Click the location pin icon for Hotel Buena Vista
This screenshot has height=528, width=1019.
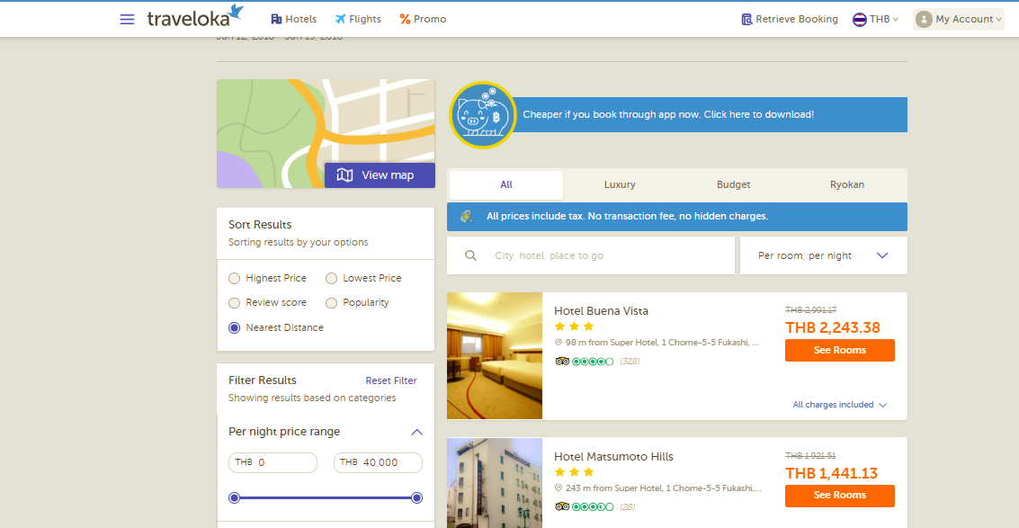pos(559,342)
